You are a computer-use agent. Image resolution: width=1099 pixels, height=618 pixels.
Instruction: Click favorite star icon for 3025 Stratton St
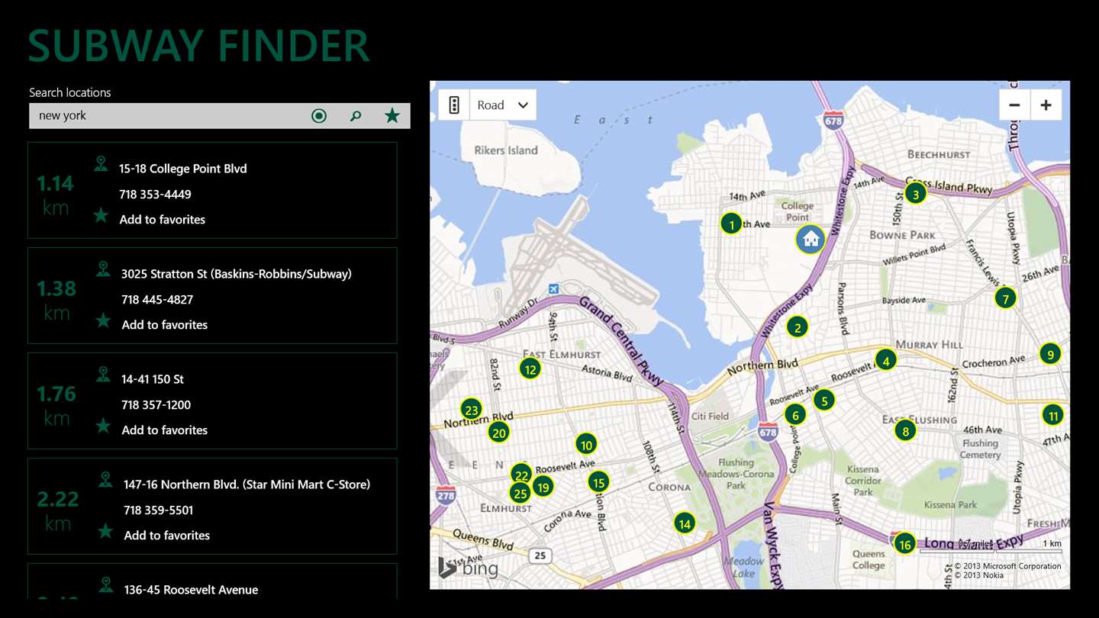[103, 320]
